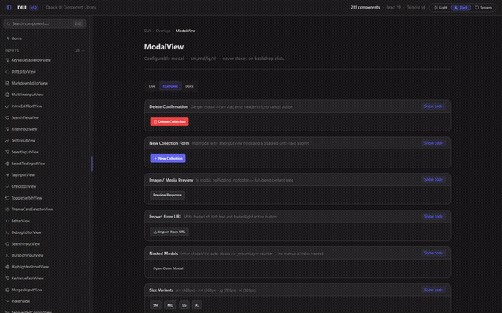The image size is (502, 313).
Task: Click the DebugEditorView terminal icon
Action: coord(8,232)
